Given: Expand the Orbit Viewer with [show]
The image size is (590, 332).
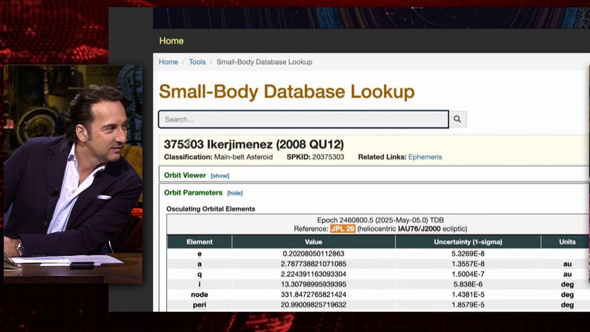Looking at the screenshot, I should point(220,175).
